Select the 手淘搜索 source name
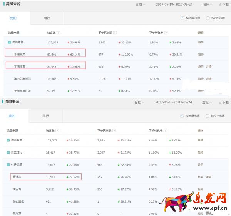This screenshot has height=216, width=231. [20, 66]
